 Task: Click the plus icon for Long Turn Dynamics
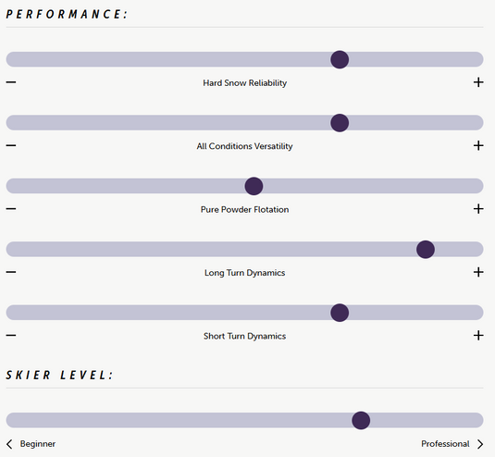pyautogui.click(x=478, y=272)
